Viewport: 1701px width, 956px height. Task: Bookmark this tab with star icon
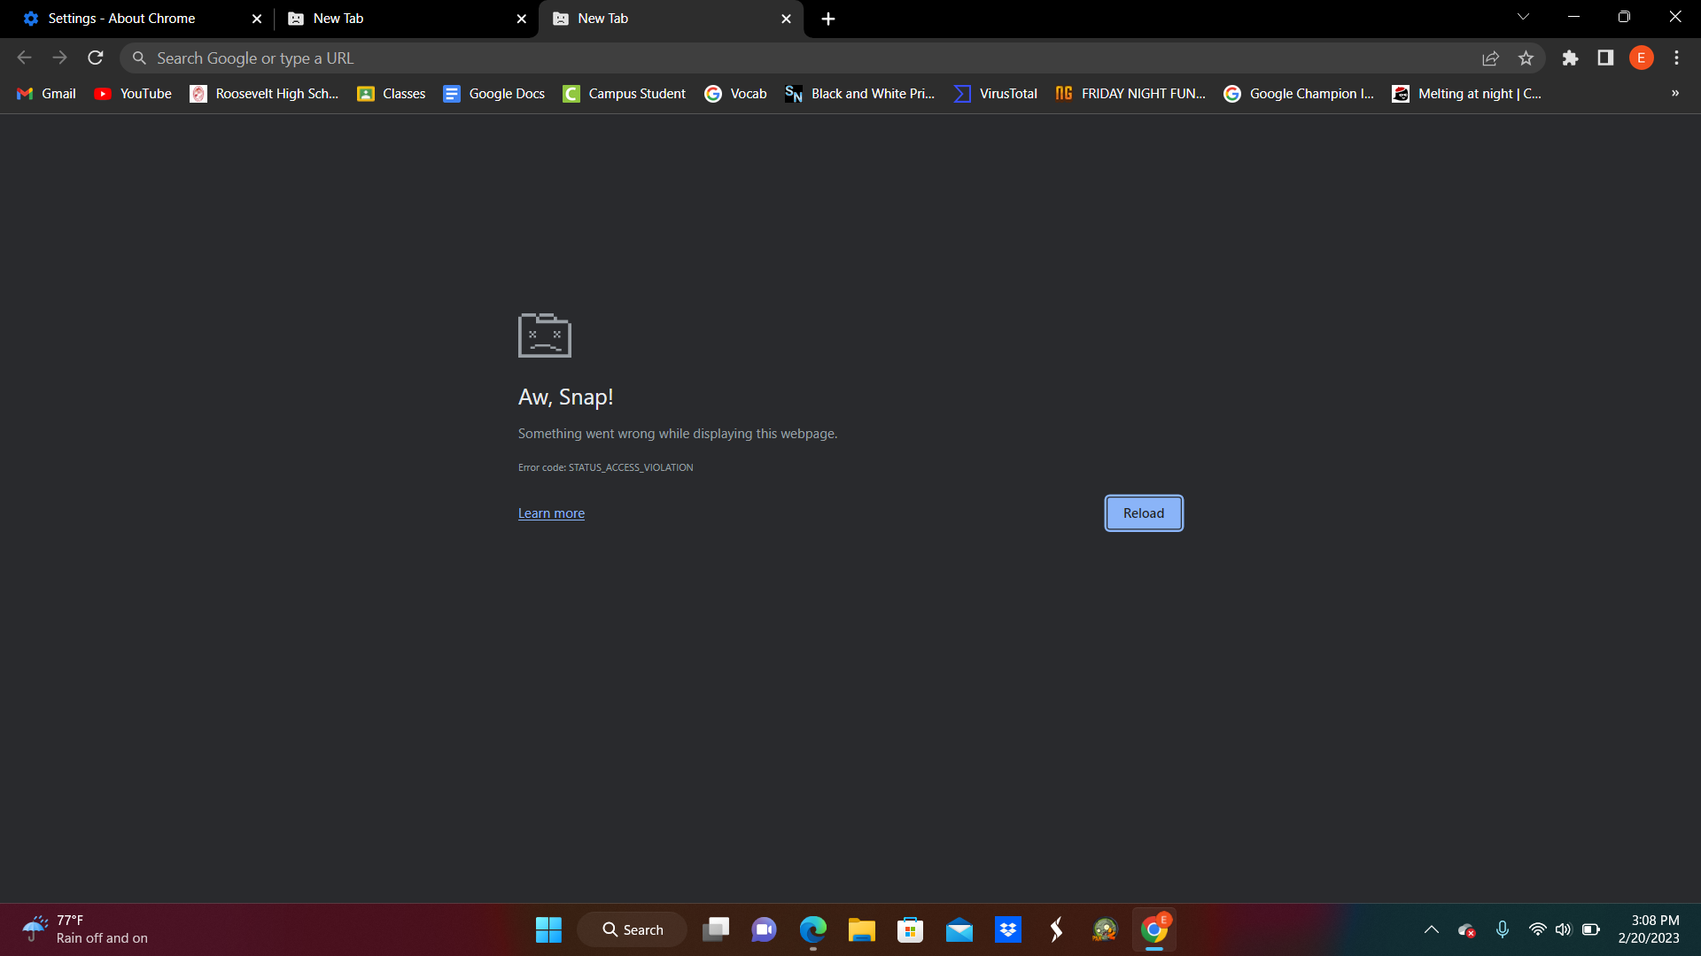(1526, 58)
